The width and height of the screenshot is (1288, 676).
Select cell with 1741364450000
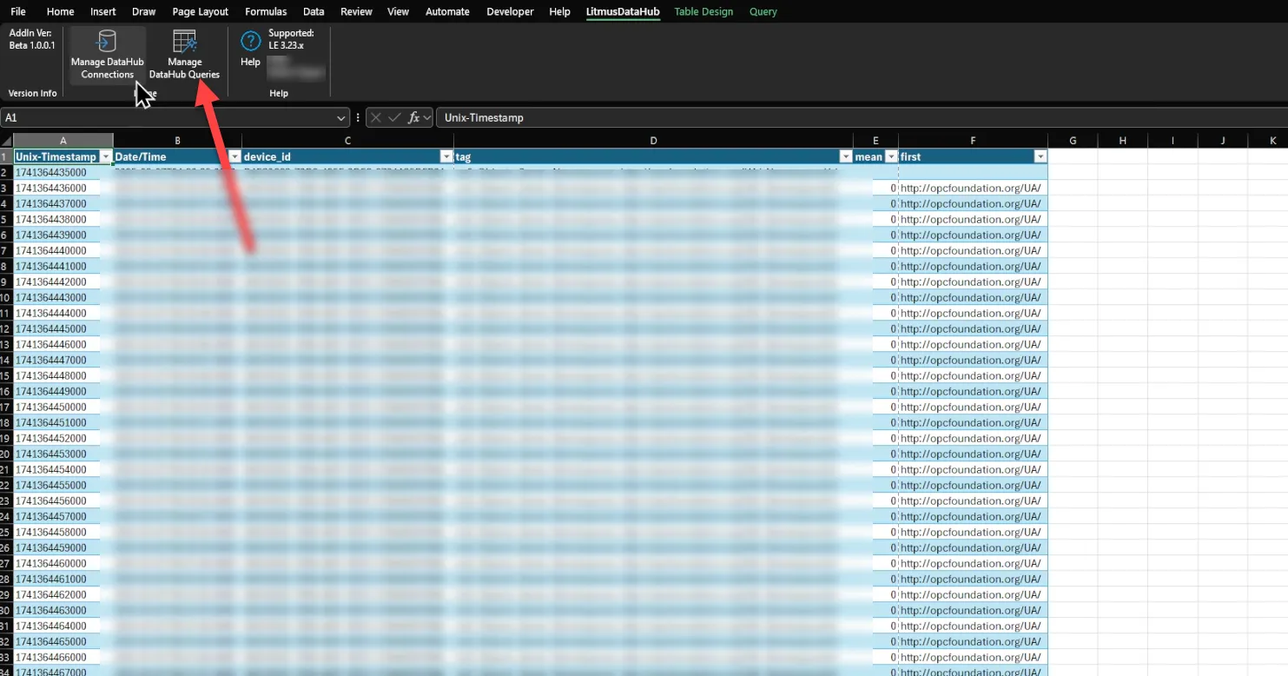[x=63, y=407]
